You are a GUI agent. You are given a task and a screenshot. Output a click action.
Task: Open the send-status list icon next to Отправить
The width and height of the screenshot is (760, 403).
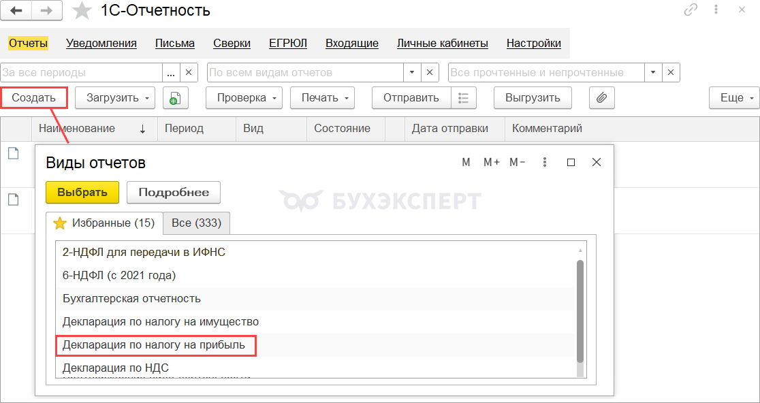pos(463,98)
